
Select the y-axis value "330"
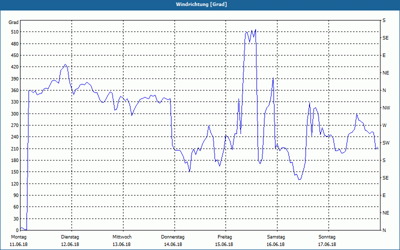[15, 102]
